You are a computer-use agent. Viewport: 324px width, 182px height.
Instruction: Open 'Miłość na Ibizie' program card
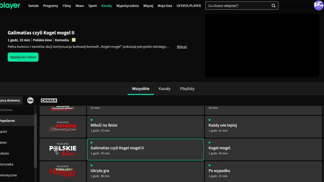pyautogui.click(x=145, y=127)
